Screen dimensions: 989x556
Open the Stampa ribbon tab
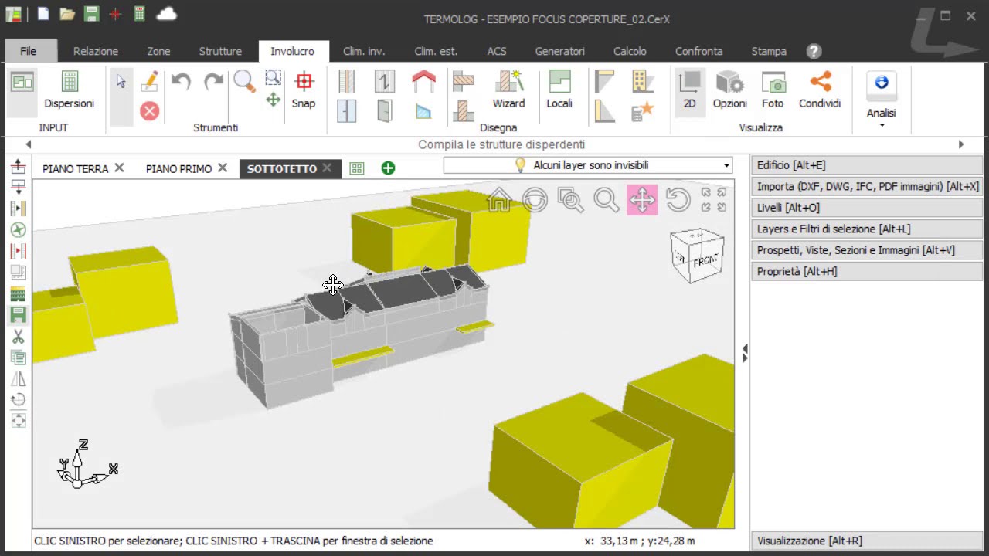coord(769,51)
